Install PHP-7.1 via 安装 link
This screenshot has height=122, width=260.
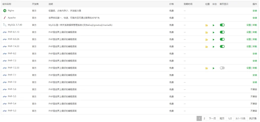coord(255,75)
